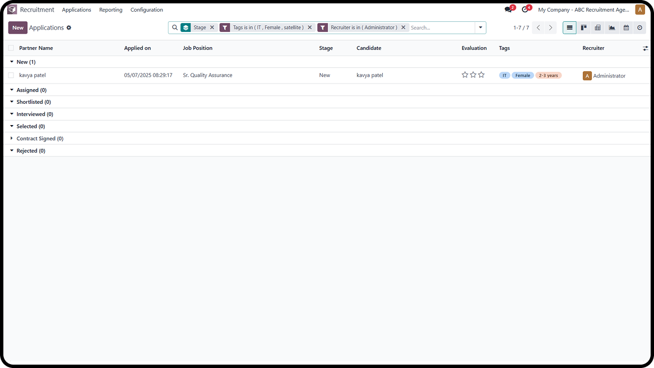The height and width of the screenshot is (368, 654).
Task: Set third evaluation star for kavya patel
Action: 481,75
